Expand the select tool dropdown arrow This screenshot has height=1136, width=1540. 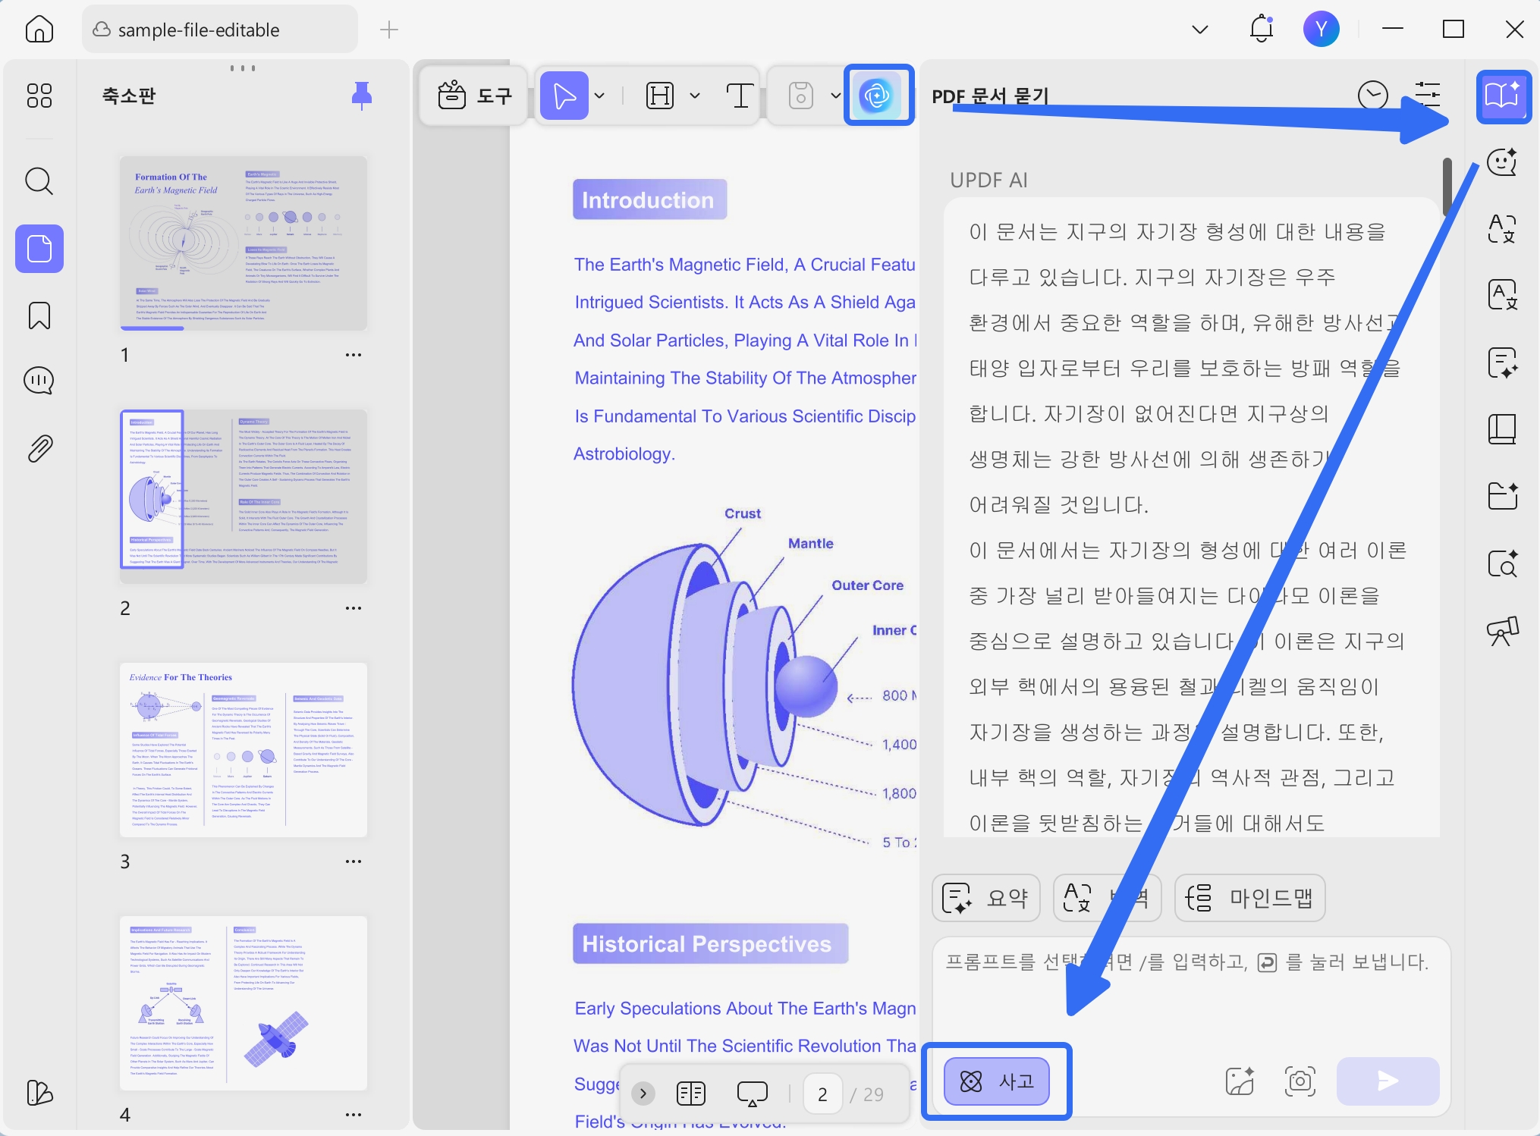600,96
